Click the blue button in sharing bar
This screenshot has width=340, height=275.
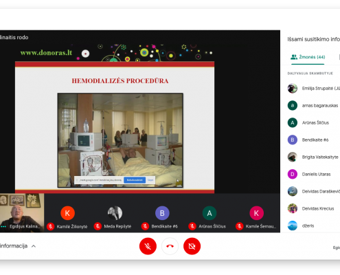pos(135,180)
